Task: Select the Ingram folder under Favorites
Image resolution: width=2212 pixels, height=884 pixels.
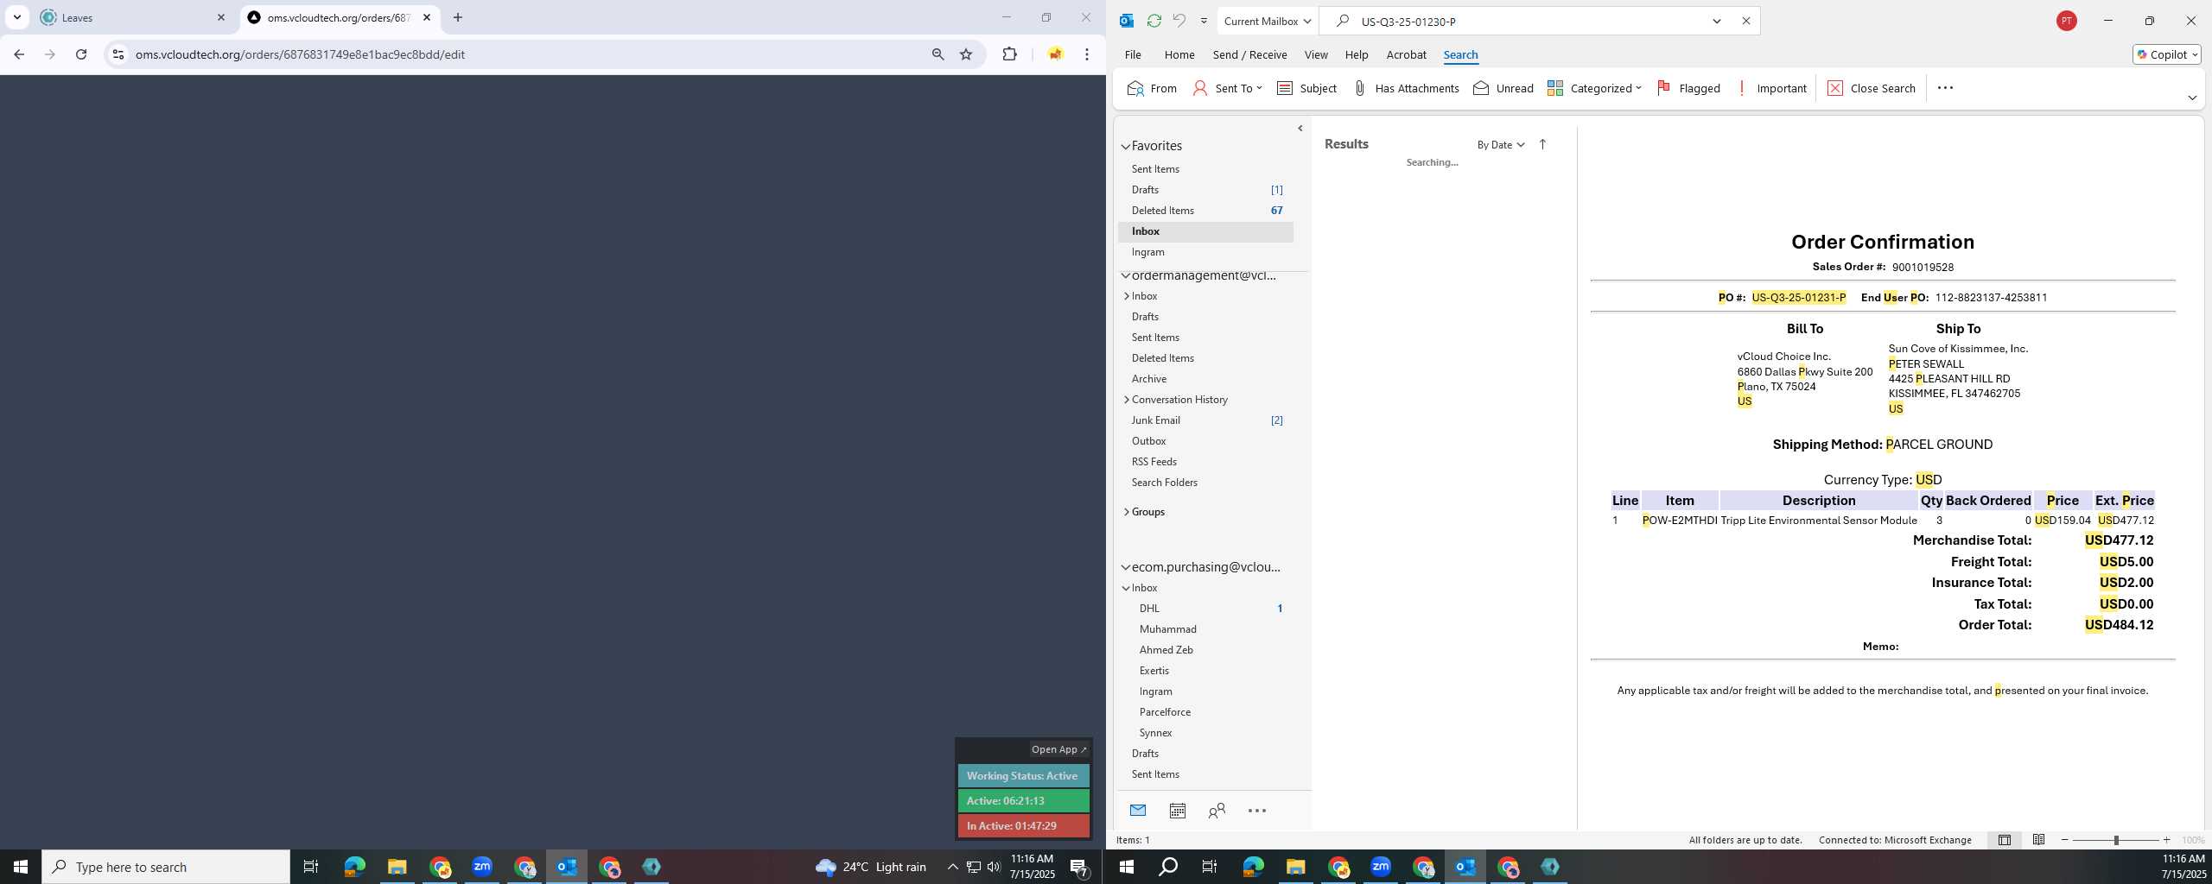Action: coord(1205,252)
